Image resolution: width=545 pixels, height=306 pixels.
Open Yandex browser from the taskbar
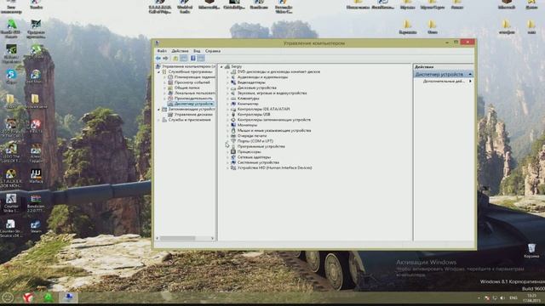pyautogui.click(x=28, y=297)
